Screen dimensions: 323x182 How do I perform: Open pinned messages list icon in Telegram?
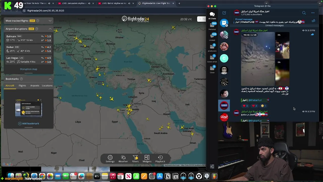point(313,21)
